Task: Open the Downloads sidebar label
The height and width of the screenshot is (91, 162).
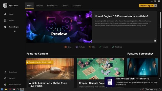Action: tap(13, 72)
